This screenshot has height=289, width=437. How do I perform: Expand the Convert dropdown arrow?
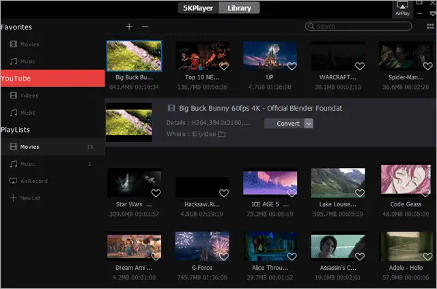click(309, 124)
